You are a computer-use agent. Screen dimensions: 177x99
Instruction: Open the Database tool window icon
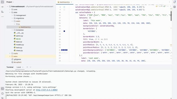pos(175,7)
